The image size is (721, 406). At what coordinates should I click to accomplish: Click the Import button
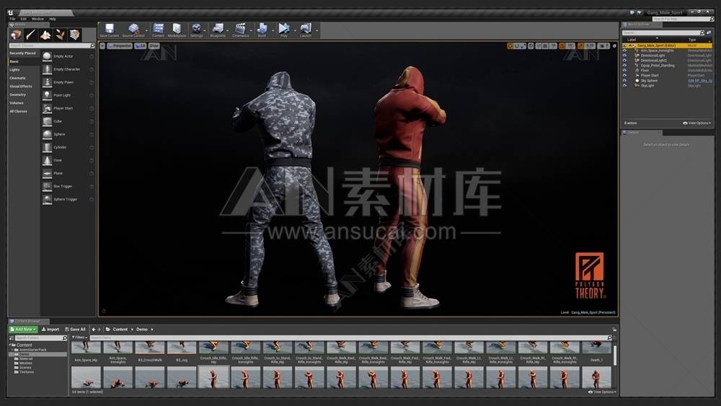pyautogui.click(x=50, y=330)
